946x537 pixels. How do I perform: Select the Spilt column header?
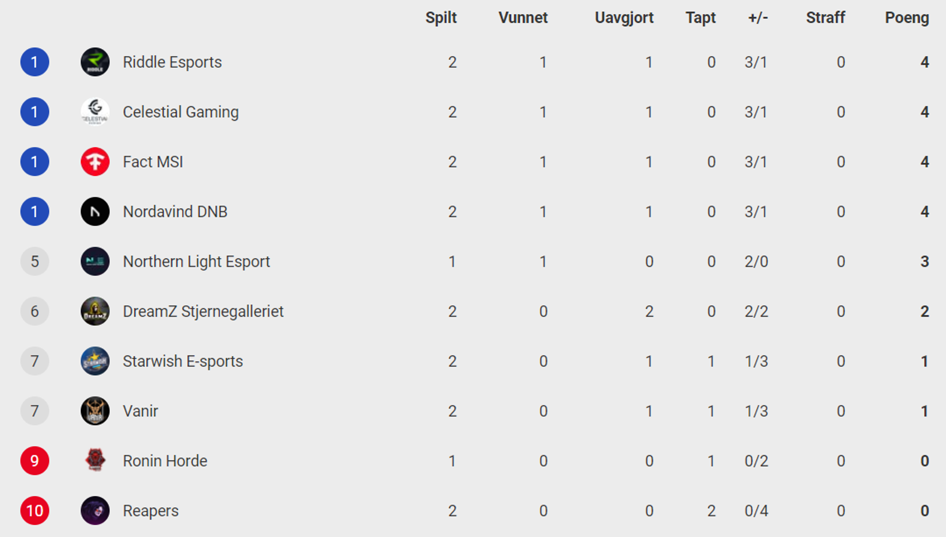[441, 18]
